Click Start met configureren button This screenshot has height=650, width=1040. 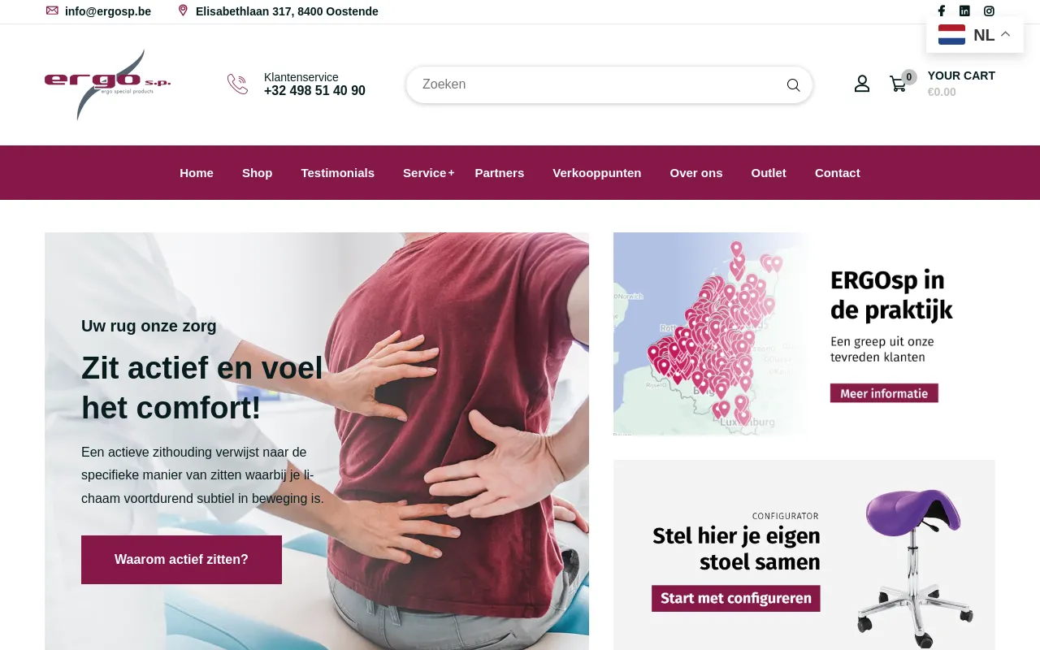[x=736, y=599]
